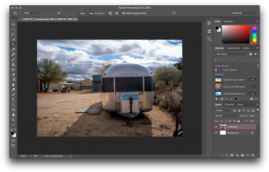The height and width of the screenshot is (172, 269).
Task: Delete layer using trash icon
Action: tap(253, 155)
